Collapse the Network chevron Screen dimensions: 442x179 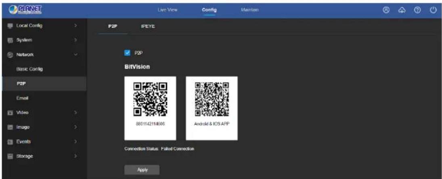(75, 55)
